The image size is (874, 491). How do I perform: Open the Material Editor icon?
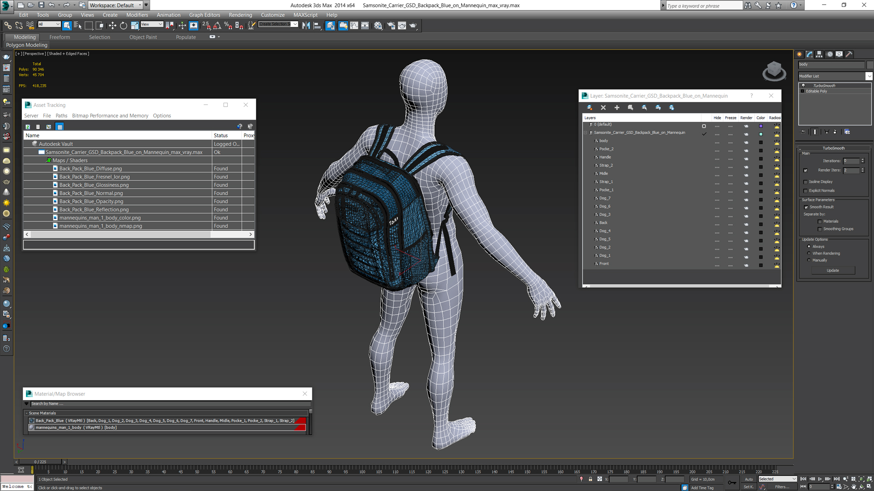(378, 25)
